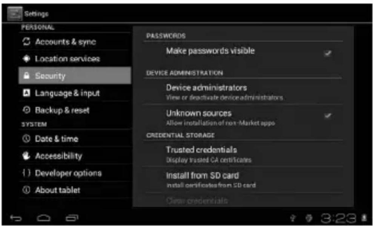Select About tablet in settings list

pyautogui.click(x=75, y=190)
